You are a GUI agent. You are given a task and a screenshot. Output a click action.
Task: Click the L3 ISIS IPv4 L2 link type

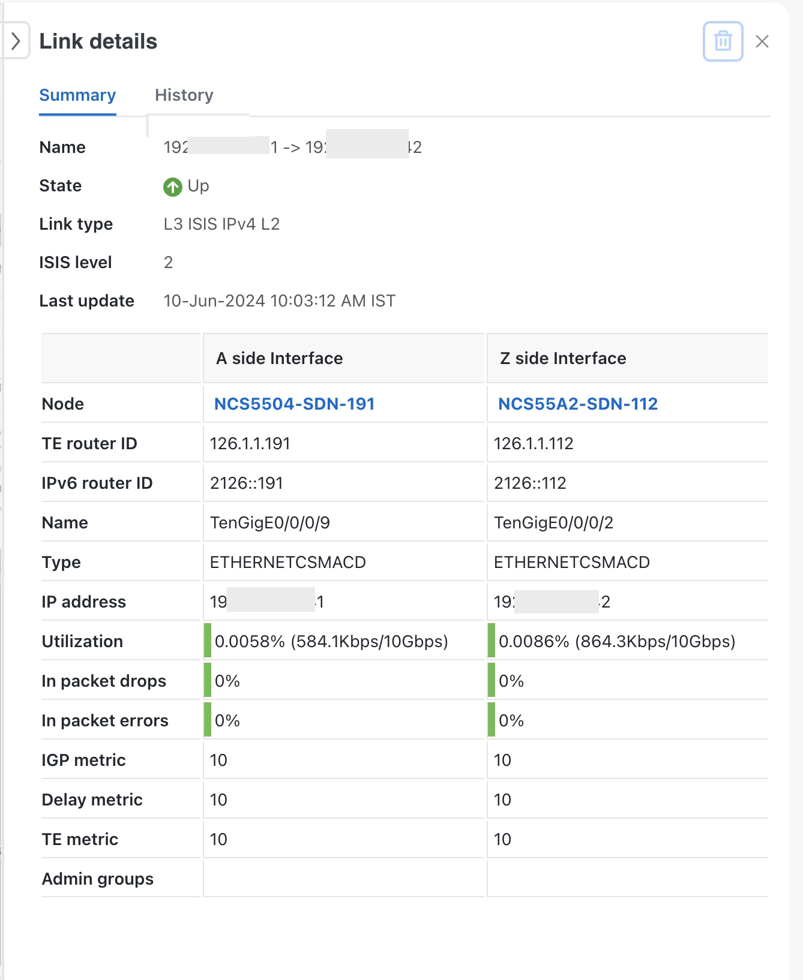pos(221,224)
